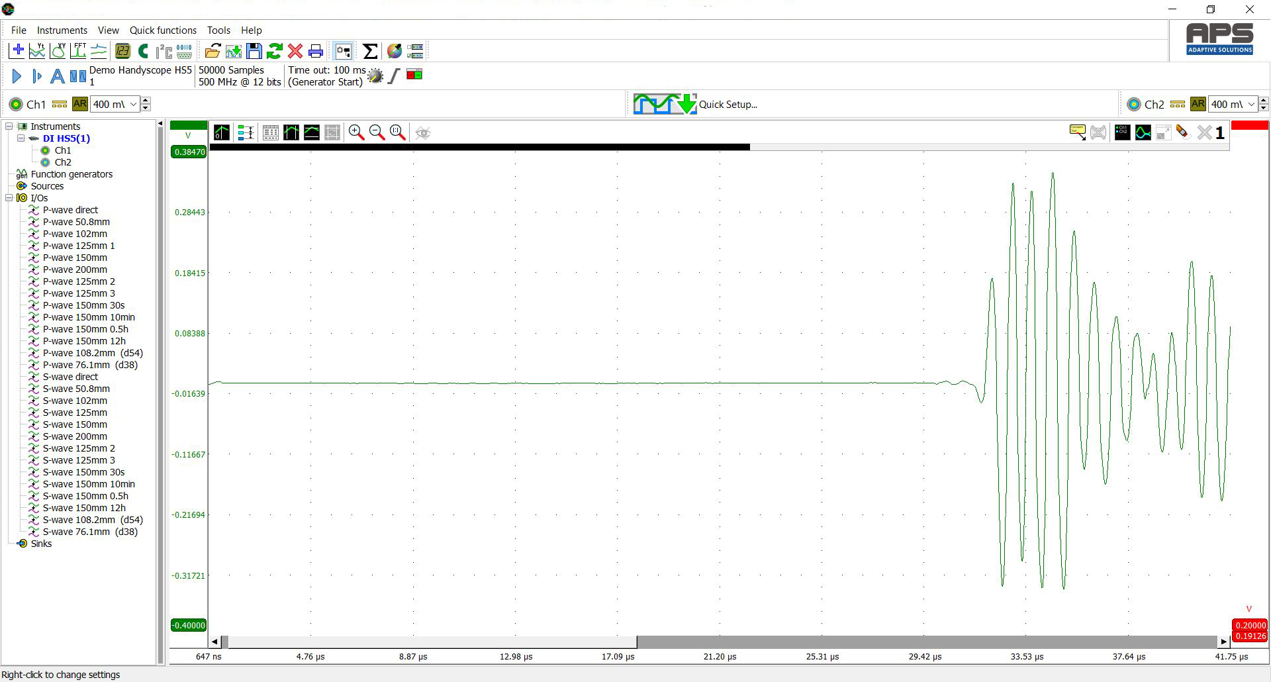Create a new empty graph
Screen dimensions: 1271x682
tap(17, 51)
